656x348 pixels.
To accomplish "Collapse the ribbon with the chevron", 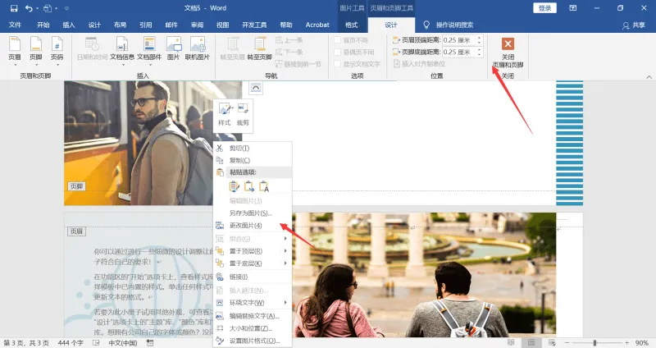I will (649, 76).
